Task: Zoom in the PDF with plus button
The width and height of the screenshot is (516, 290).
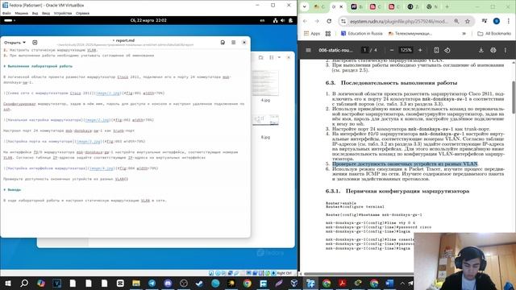Action: tap(420, 50)
